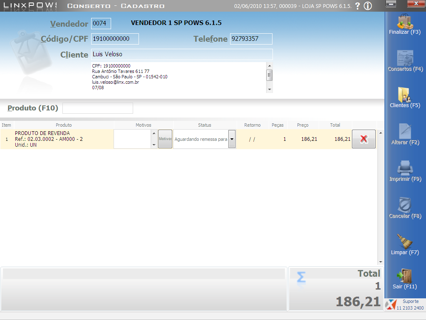Click the Preço column header
Screen dimensions: 426x320
303,125
